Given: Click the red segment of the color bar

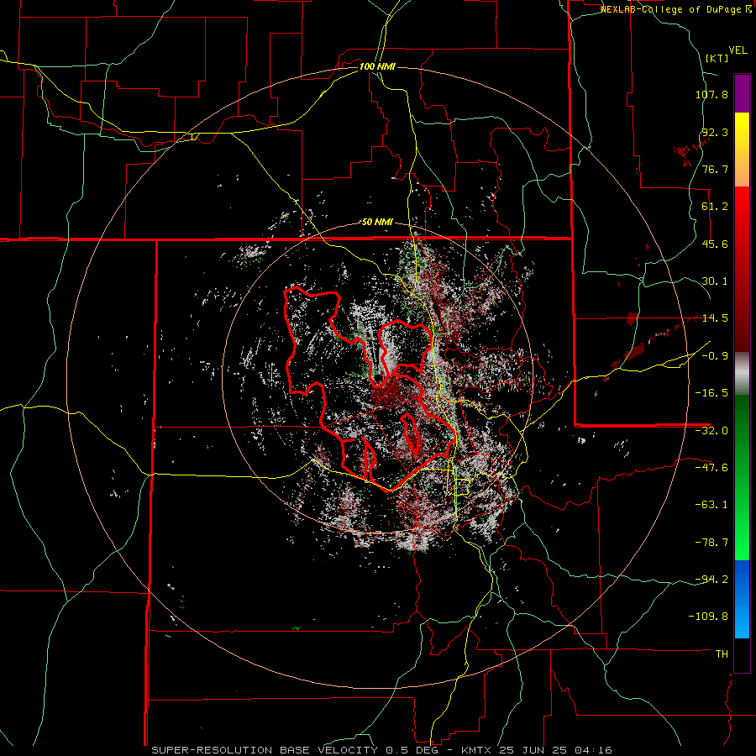Looking at the screenshot, I should pos(742,269).
